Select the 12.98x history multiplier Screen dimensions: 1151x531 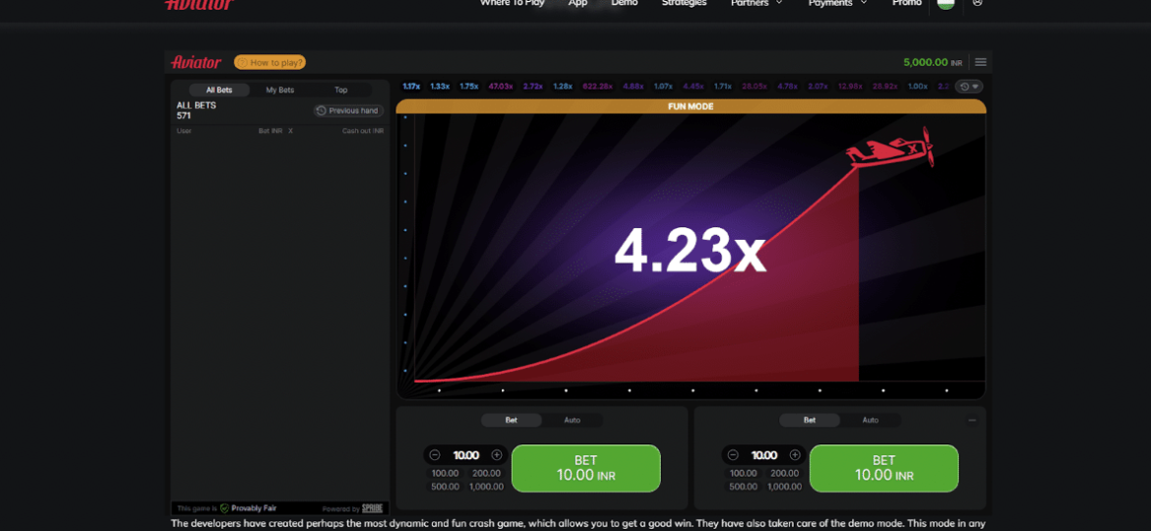tap(849, 87)
